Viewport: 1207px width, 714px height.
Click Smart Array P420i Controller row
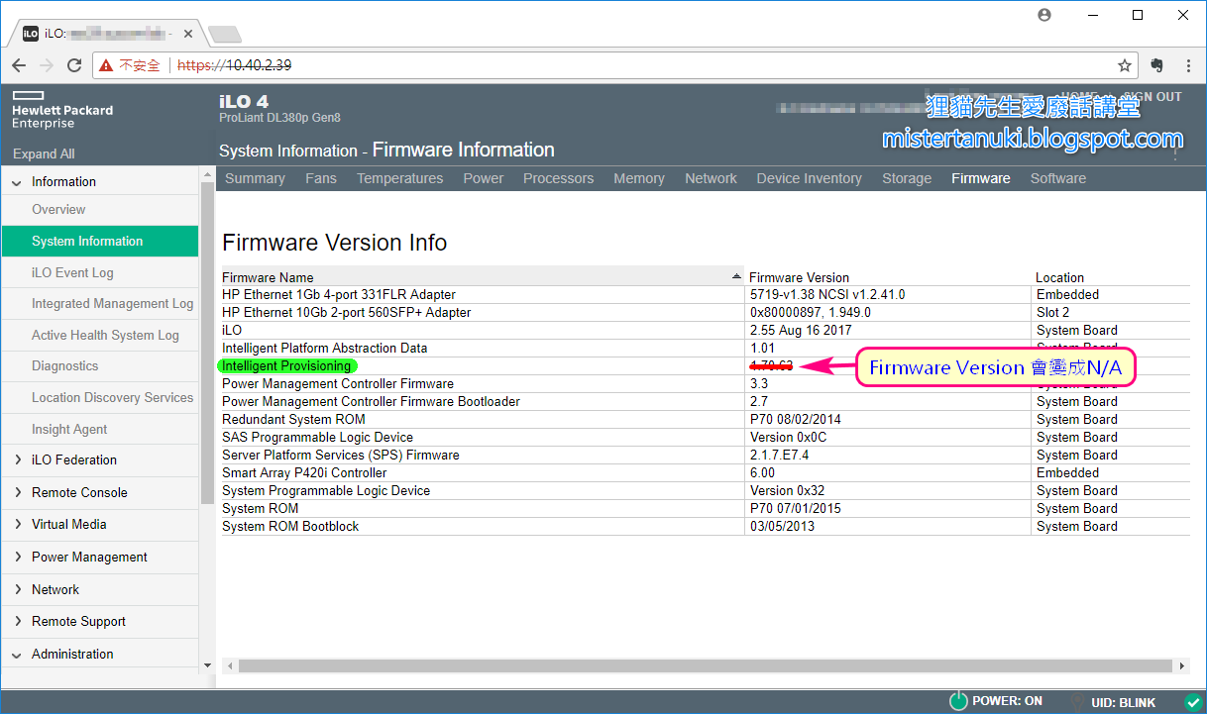click(706, 473)
